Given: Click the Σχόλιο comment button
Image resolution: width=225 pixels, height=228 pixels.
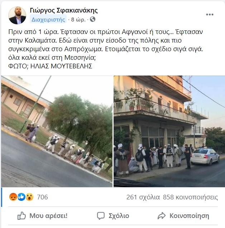Looking at the screenshot, I should [113, 216].
